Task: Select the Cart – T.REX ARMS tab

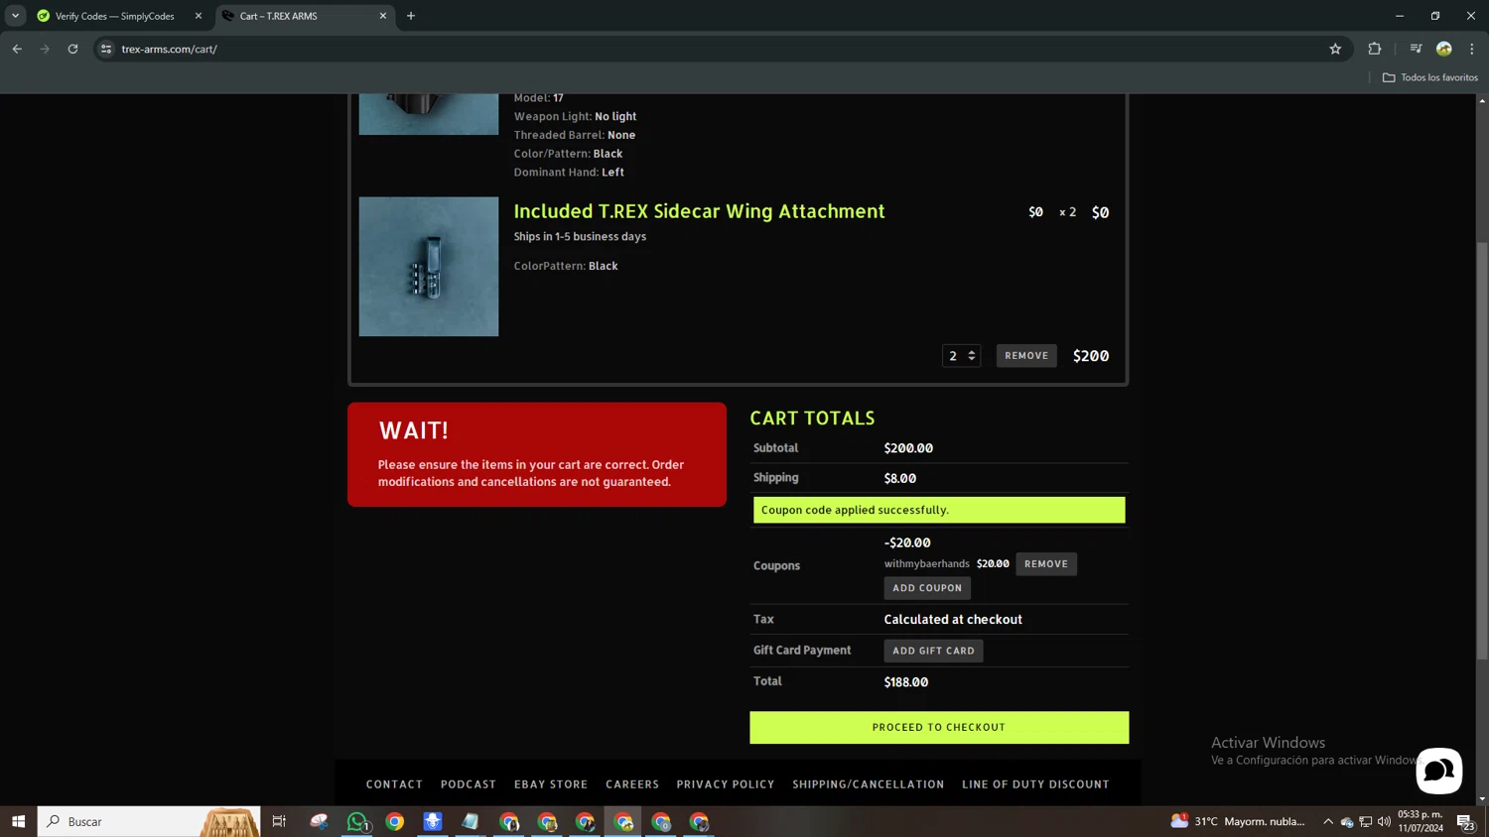Action: pyautogui.click(x=304, y=16)
